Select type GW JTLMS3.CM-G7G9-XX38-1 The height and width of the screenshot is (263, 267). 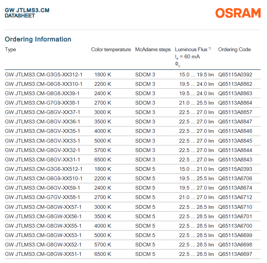click(x=42, y=103)
